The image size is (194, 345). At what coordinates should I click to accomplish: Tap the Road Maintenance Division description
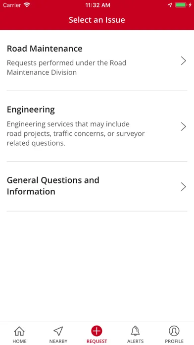click(66, 67)
